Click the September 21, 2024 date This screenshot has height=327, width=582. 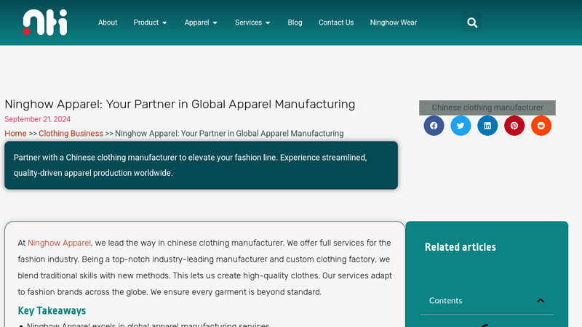[x=38, y=119]
